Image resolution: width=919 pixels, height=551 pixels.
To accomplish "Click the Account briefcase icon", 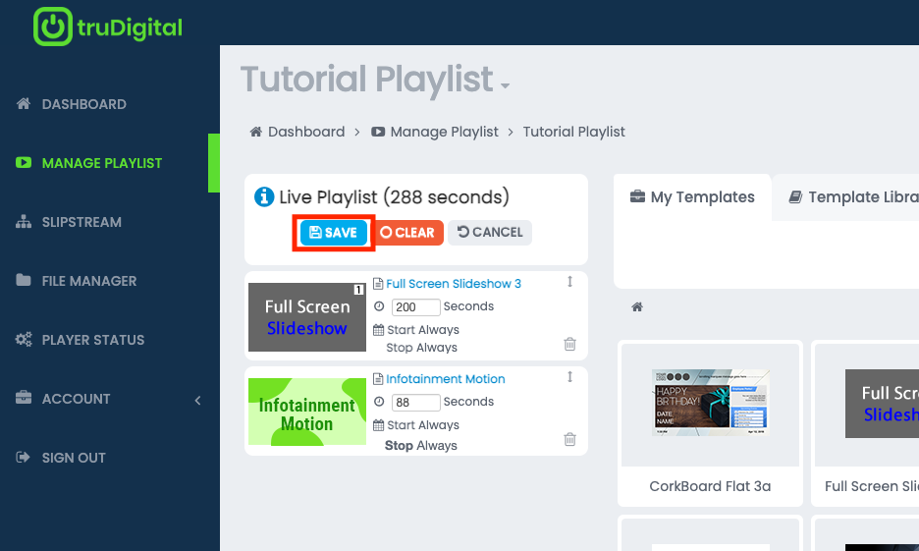I will click(x=24, y=398).
